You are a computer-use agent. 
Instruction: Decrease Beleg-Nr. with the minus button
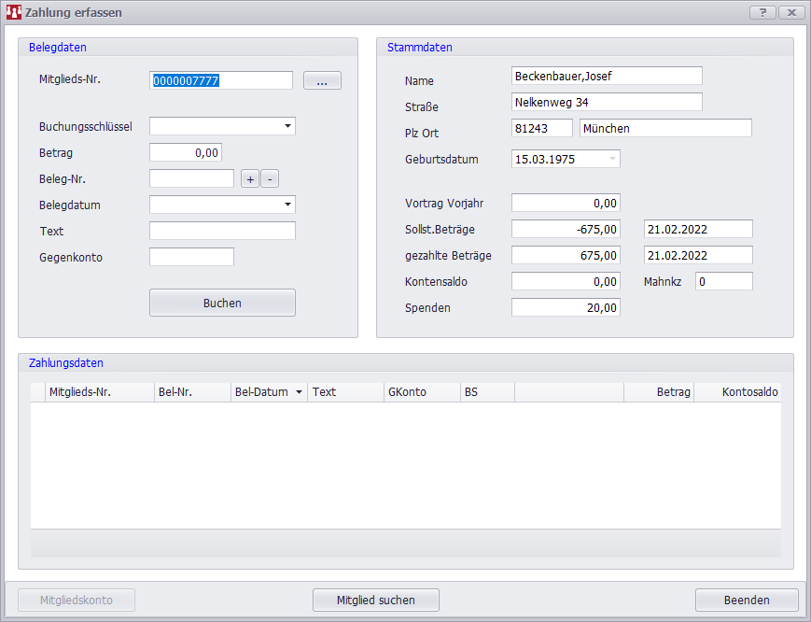coord(269,179)
